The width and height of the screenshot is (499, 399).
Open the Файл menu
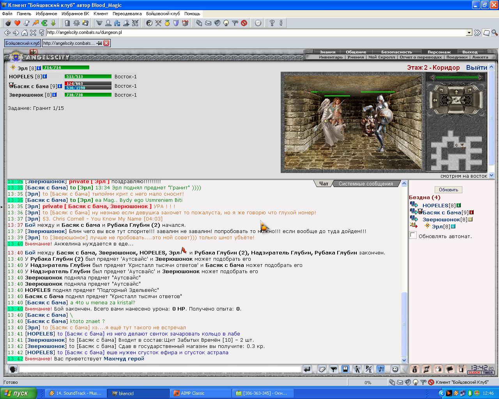pyautogui.click(x=7, y=14)
